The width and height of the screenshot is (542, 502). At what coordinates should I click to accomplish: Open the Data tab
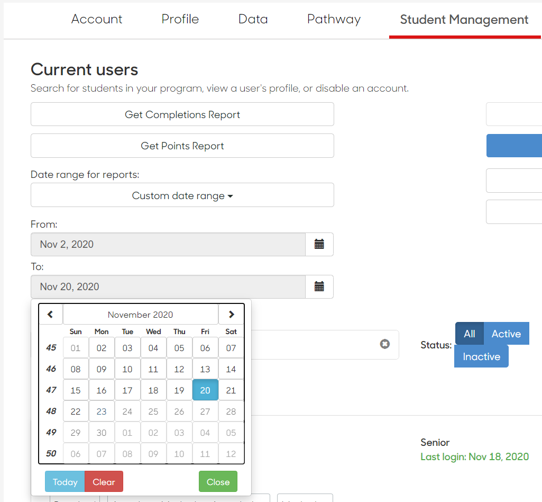[x=253, y=19]
